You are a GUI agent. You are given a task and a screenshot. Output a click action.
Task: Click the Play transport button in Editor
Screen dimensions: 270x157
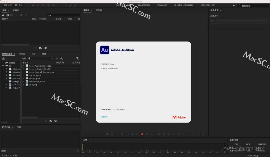112,134
